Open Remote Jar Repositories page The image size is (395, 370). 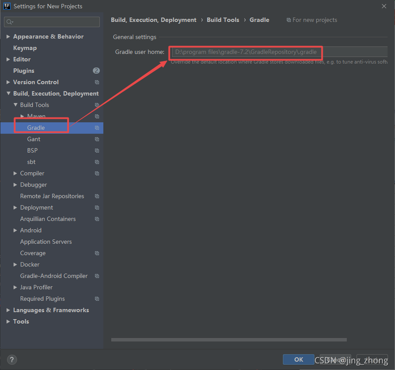[52, 196]
